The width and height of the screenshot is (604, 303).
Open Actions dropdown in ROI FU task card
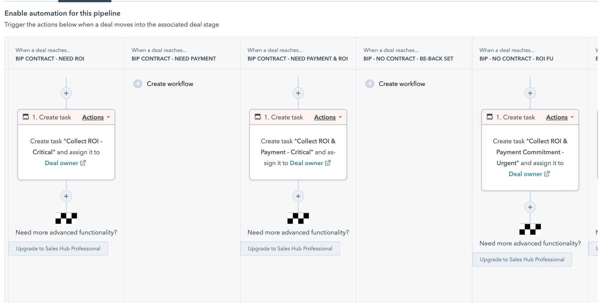(x=560, y=117)
